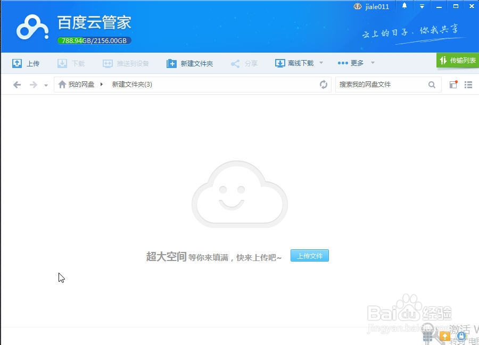Click the 百度云管家 title text

(94, 22)
